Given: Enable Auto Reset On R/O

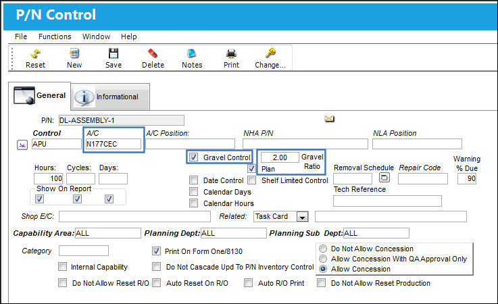Looking at the screenshot, I should [x=156, y=282].
